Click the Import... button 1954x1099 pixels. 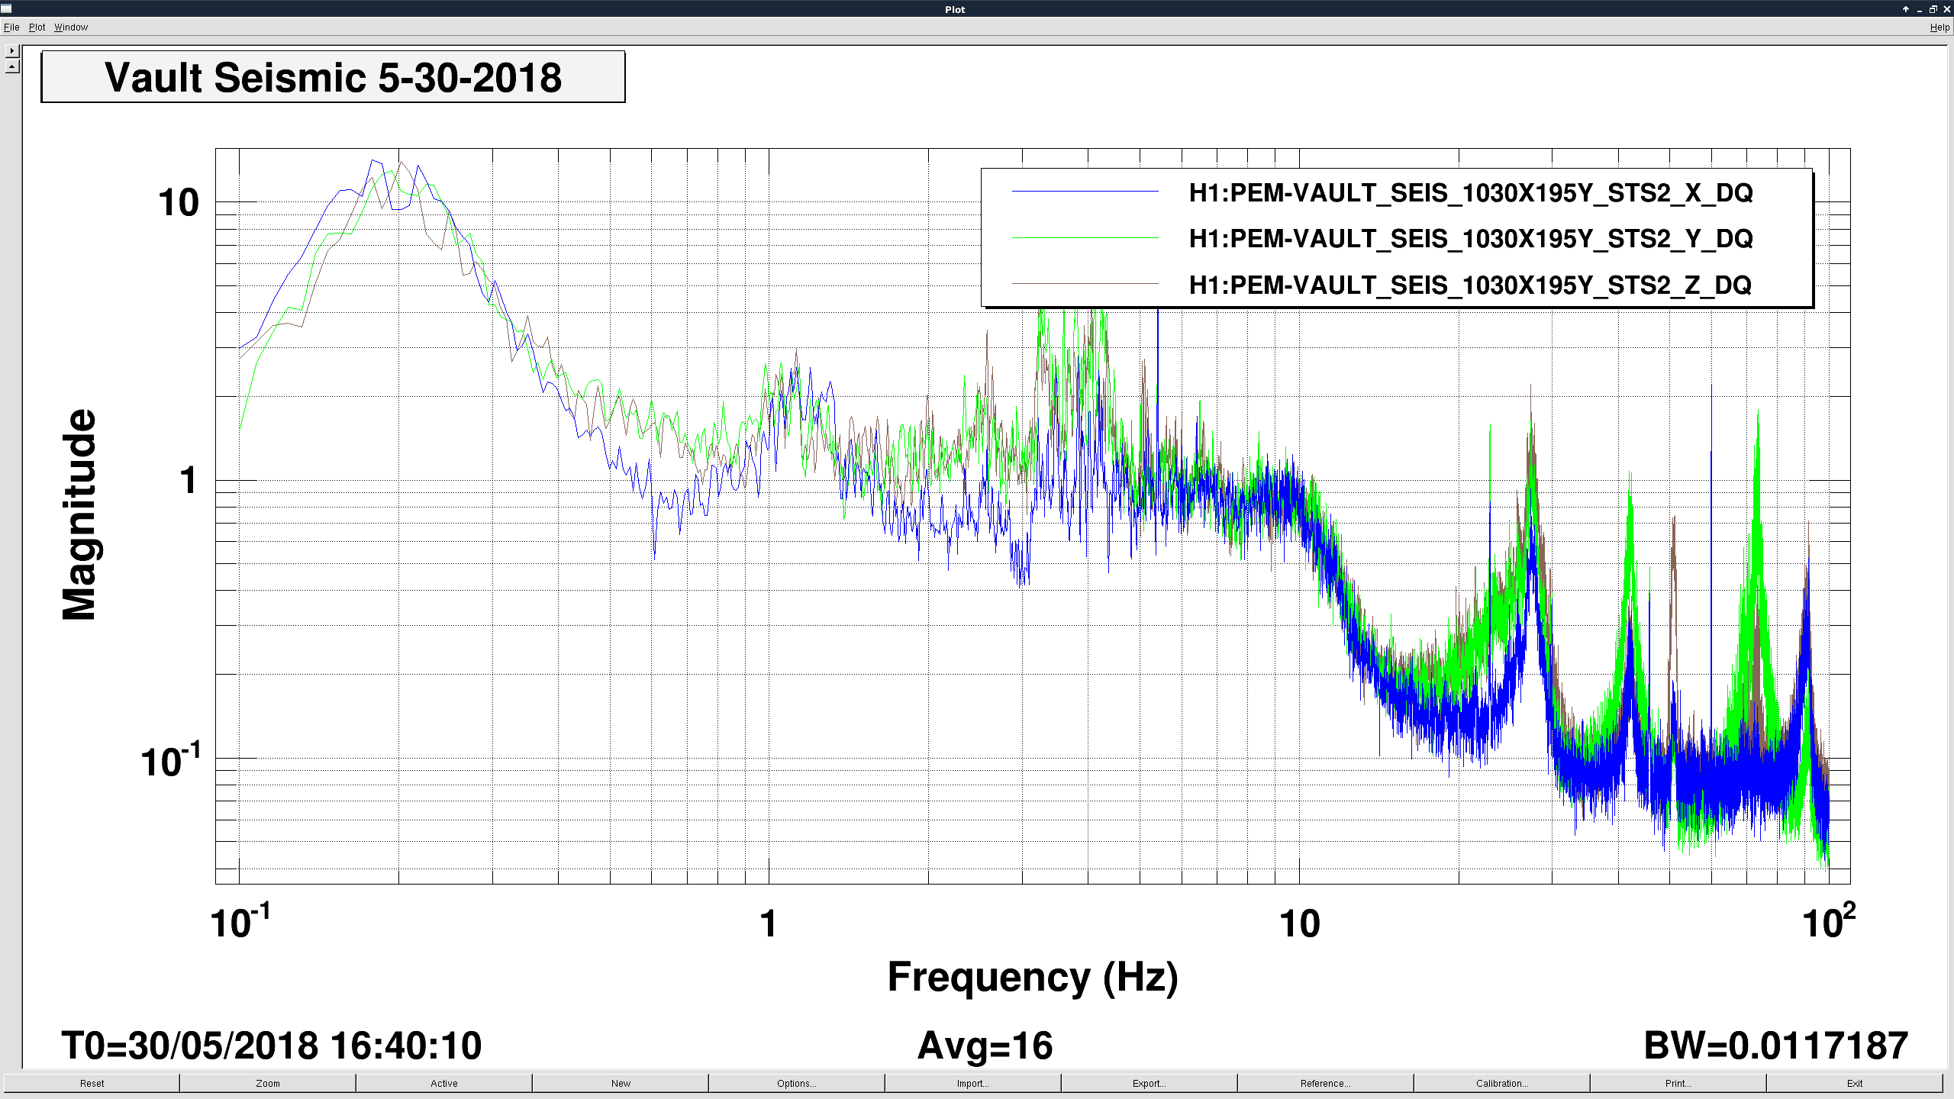pyautogui.click(x=972, y=1083)
